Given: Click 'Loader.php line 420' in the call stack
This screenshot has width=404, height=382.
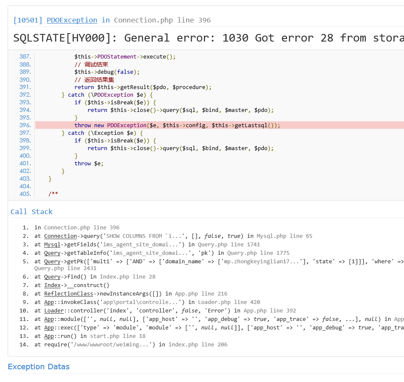Looking at the screenshot, I should 229,302.
